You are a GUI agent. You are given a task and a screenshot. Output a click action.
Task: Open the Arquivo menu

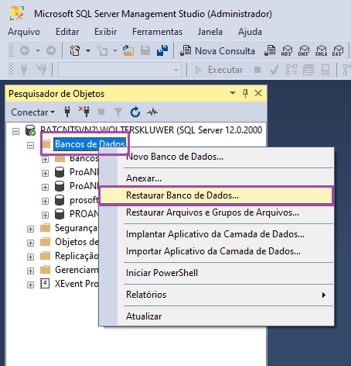click(x=24, y=32)
